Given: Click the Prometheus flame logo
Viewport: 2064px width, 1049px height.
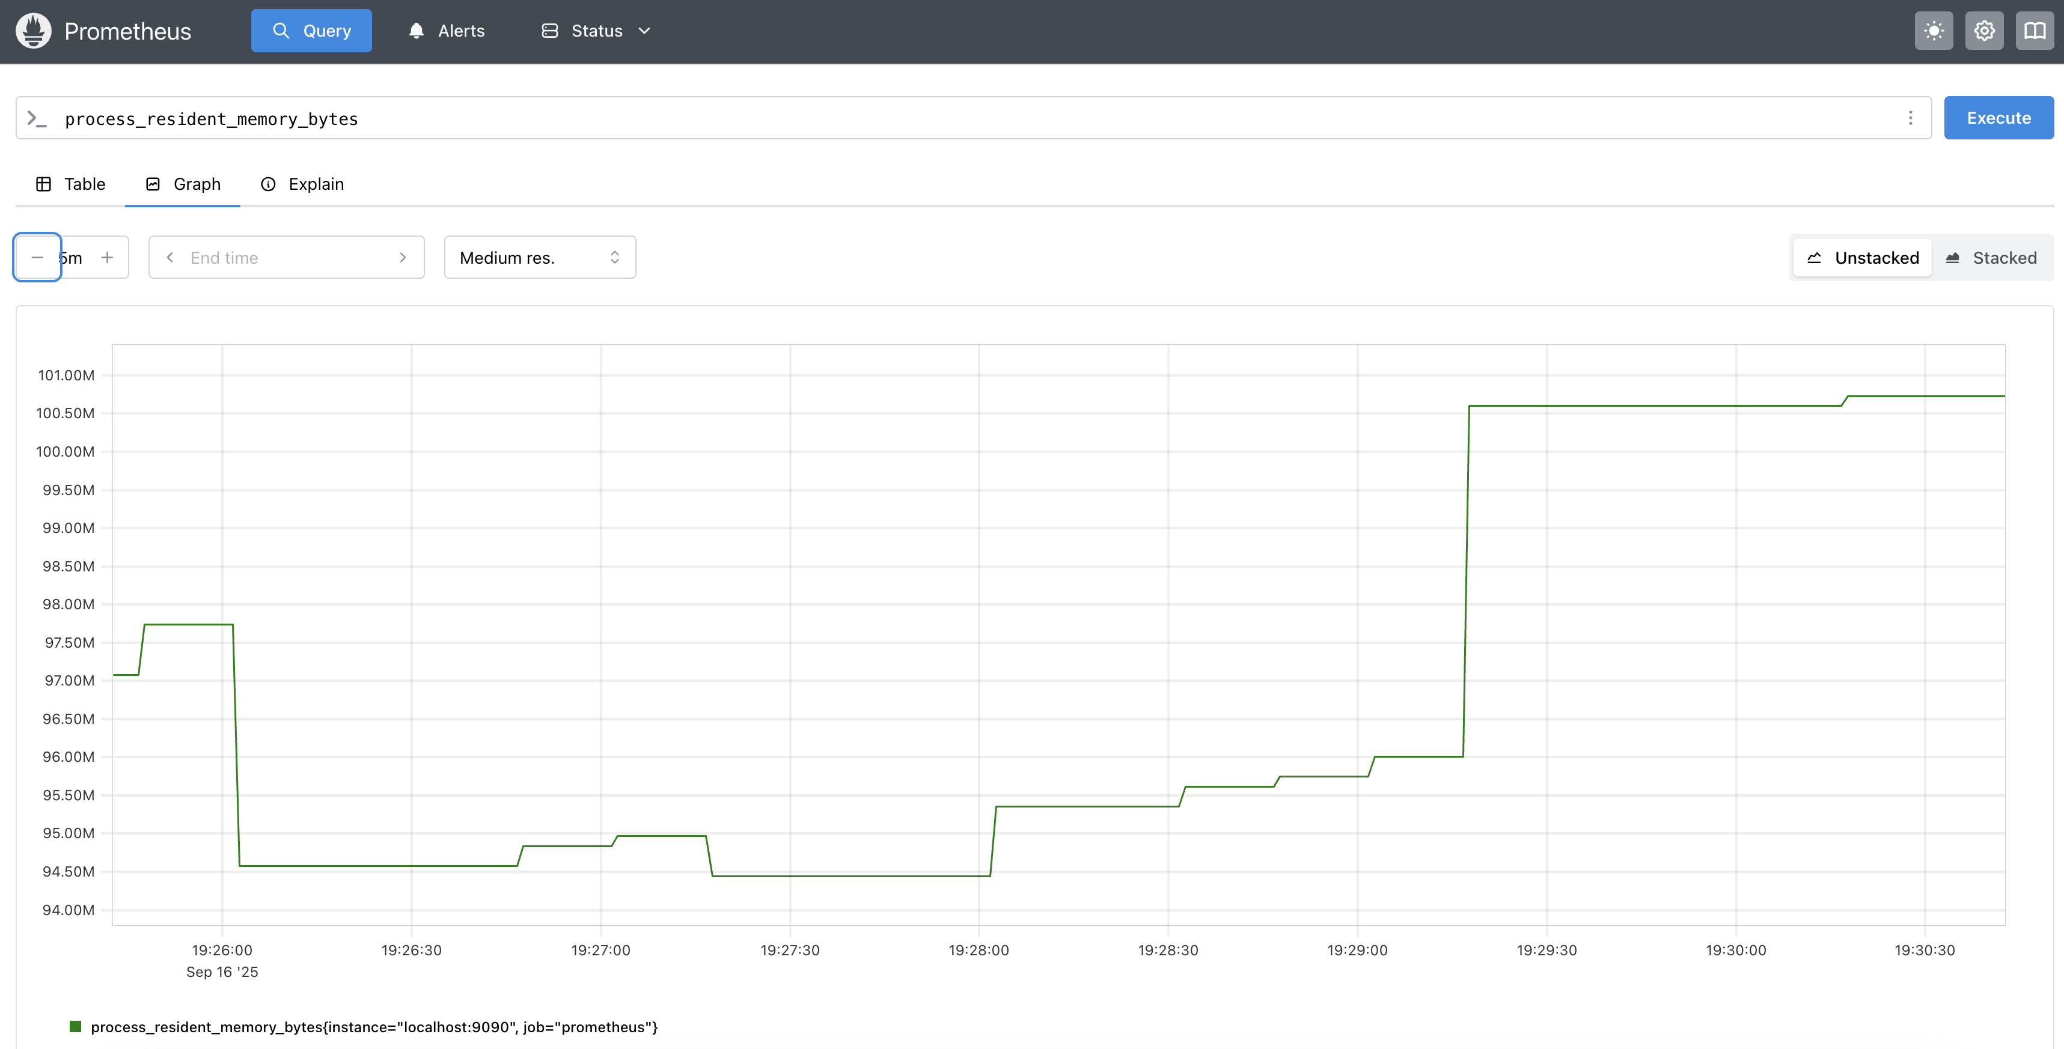Looking at the screenshot, I should tap(34, 31).
